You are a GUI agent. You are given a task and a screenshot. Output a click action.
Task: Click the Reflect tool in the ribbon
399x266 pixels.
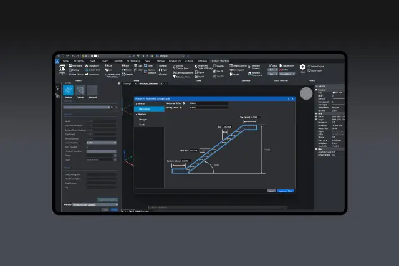coord(127,70)
